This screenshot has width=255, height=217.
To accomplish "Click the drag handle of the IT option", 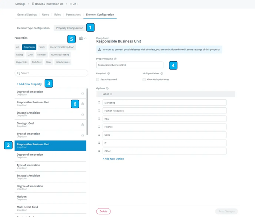I will pos(99,143).
